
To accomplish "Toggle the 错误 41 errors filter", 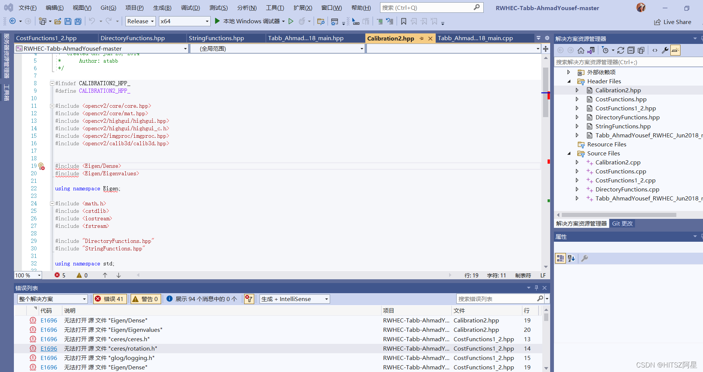I will point(110,299).
